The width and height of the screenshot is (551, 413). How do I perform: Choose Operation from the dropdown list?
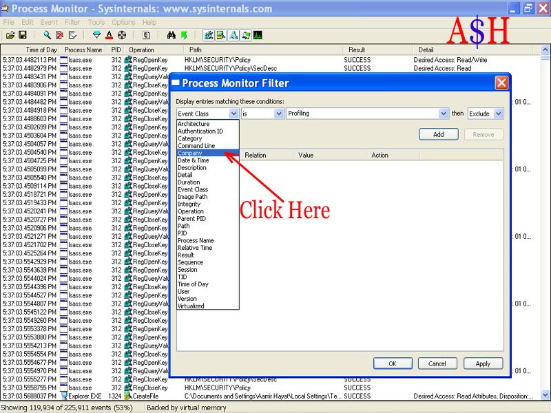[x=208, y=211]
